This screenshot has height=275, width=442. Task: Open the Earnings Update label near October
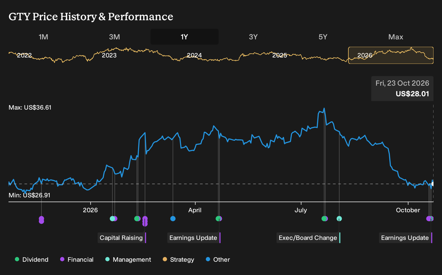point(406,238)
